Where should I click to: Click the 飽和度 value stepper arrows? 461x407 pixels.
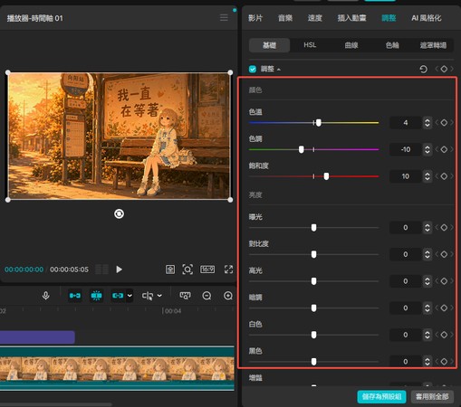click(x=427, y=176)
